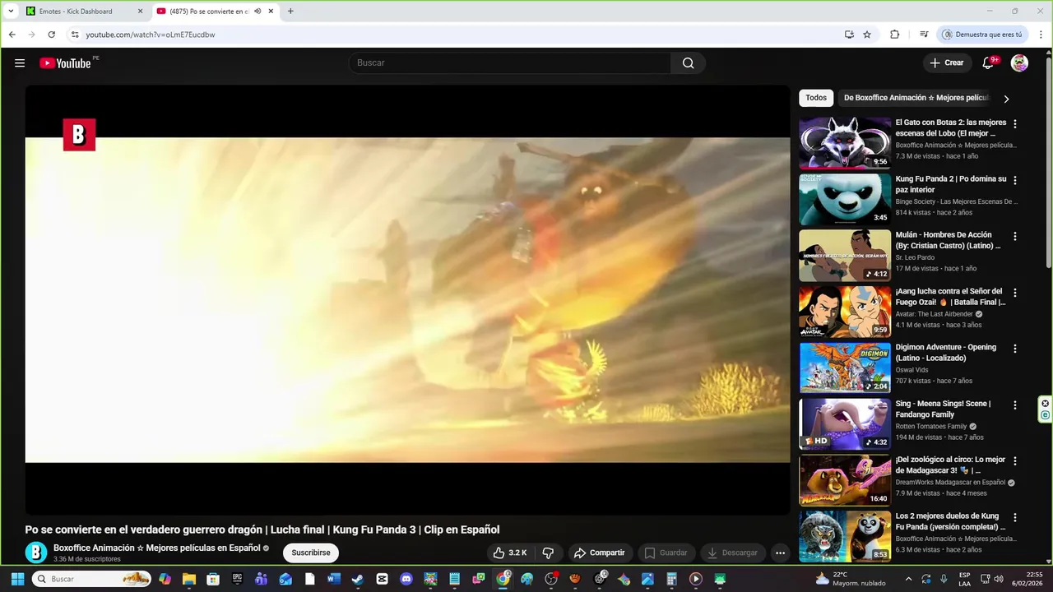Click the search magnifier button
The width and height of the screenshot is (1053, 592).
click(x=689, y=63)
